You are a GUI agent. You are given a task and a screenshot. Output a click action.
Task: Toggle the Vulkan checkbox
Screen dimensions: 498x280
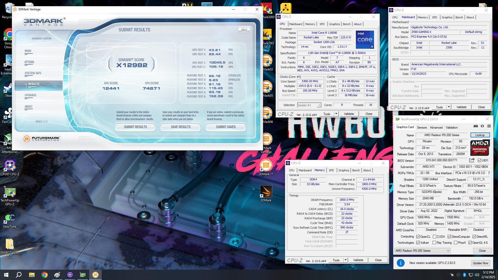(x=418, y=243)
